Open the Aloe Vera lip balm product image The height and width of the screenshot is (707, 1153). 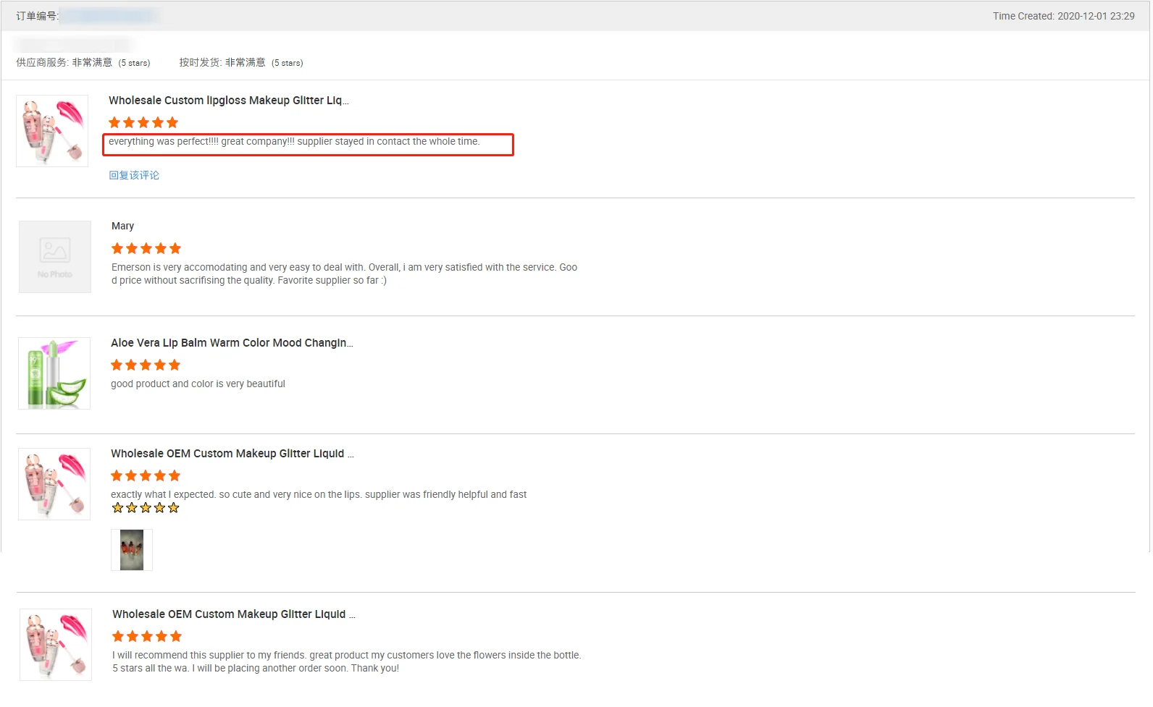tap(54, 373)
